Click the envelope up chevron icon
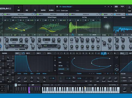This screenshot has width=132, height=98. [55, 60]
